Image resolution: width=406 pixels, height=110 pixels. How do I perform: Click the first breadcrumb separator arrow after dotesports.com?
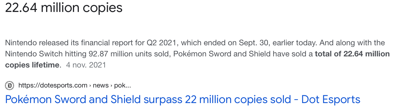(x=90, y=86)
